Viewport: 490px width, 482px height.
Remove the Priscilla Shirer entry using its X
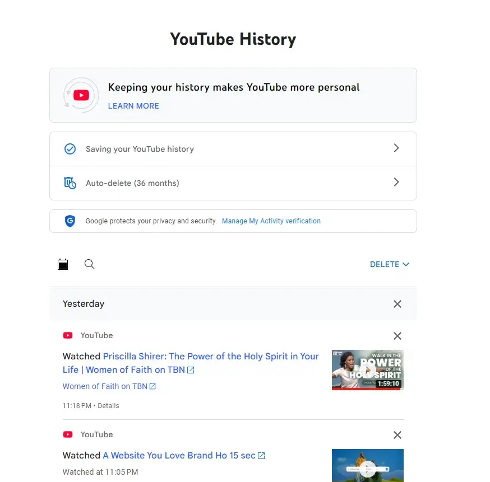(397, 336)
